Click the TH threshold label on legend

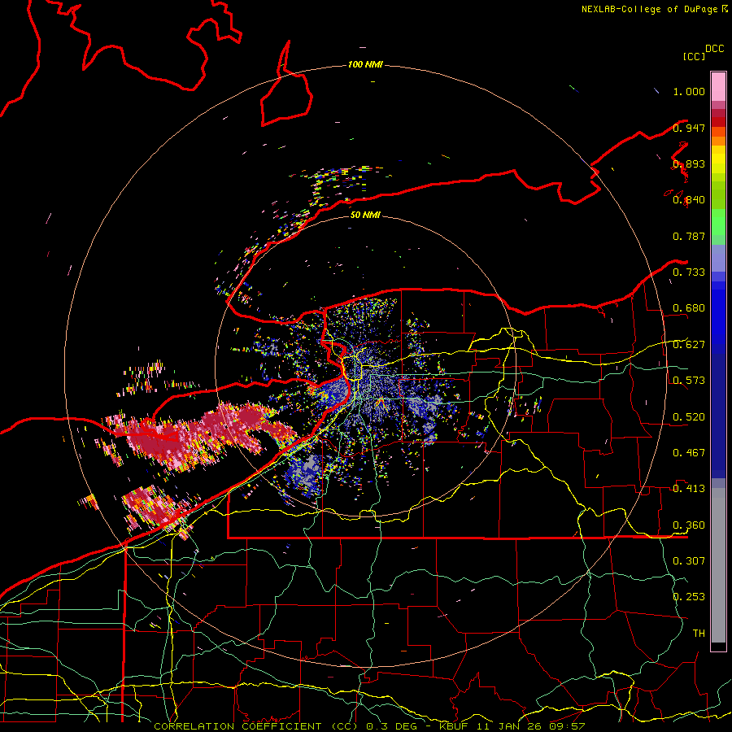[699, 633]
